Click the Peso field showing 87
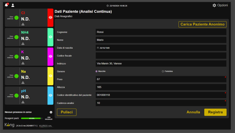This screenshot has width=235, height=133. (x=161, y=79)
